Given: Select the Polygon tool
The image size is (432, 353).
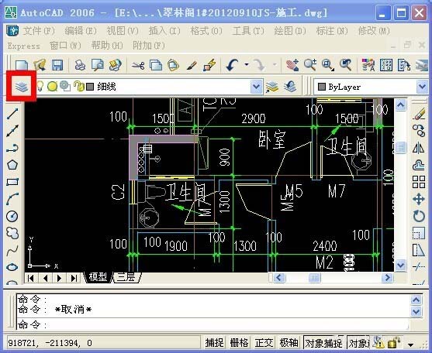Looking at the screenshot, I should (x=12, y=165).
